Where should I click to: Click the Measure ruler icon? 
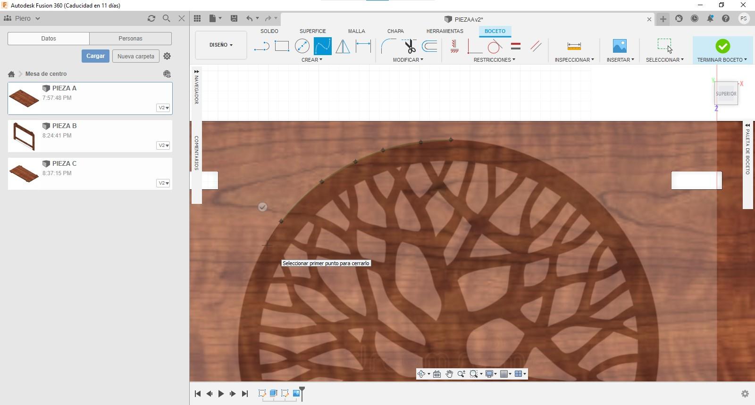574,46
